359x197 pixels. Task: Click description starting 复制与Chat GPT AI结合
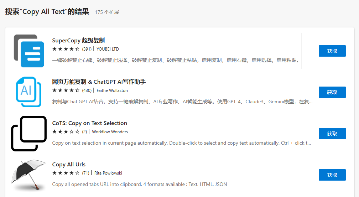pyautogui.click(x=182, y=102)
